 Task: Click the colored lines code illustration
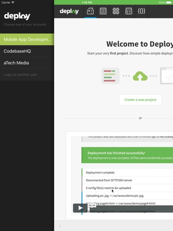click(111, 76)
